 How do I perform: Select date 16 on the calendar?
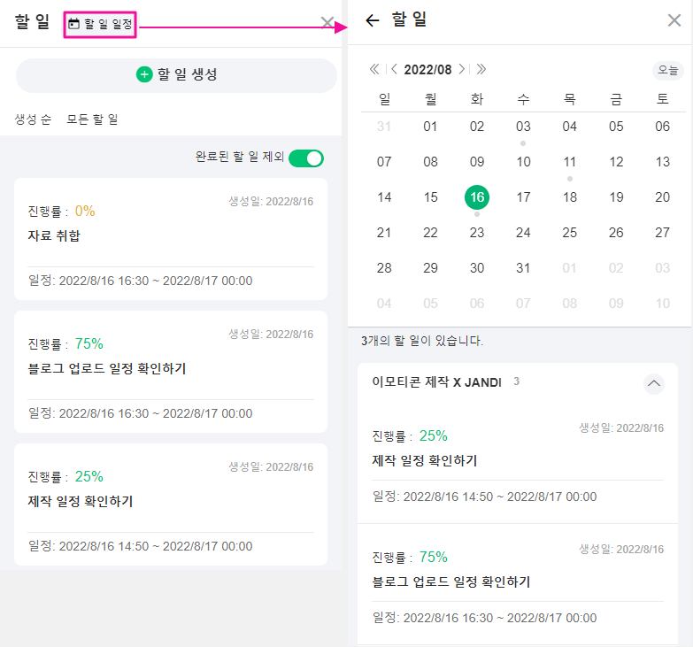(477, 197)
